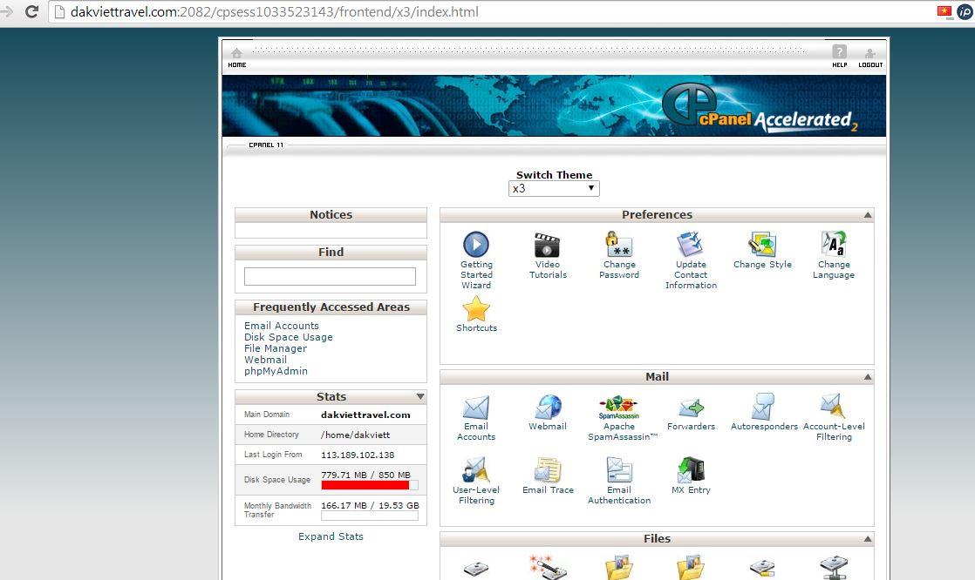Open the phpMyAdmin link
The width and height of the screenshot is (975, 580).
pyautogui.click(x=276, y=371)
